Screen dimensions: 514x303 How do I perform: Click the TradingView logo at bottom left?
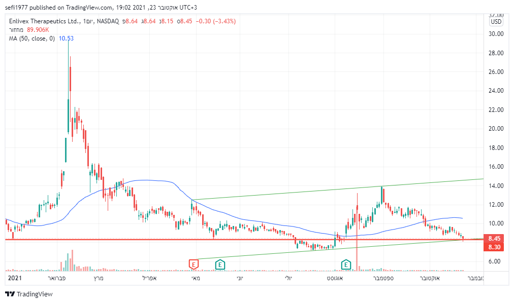coord(29,294)
